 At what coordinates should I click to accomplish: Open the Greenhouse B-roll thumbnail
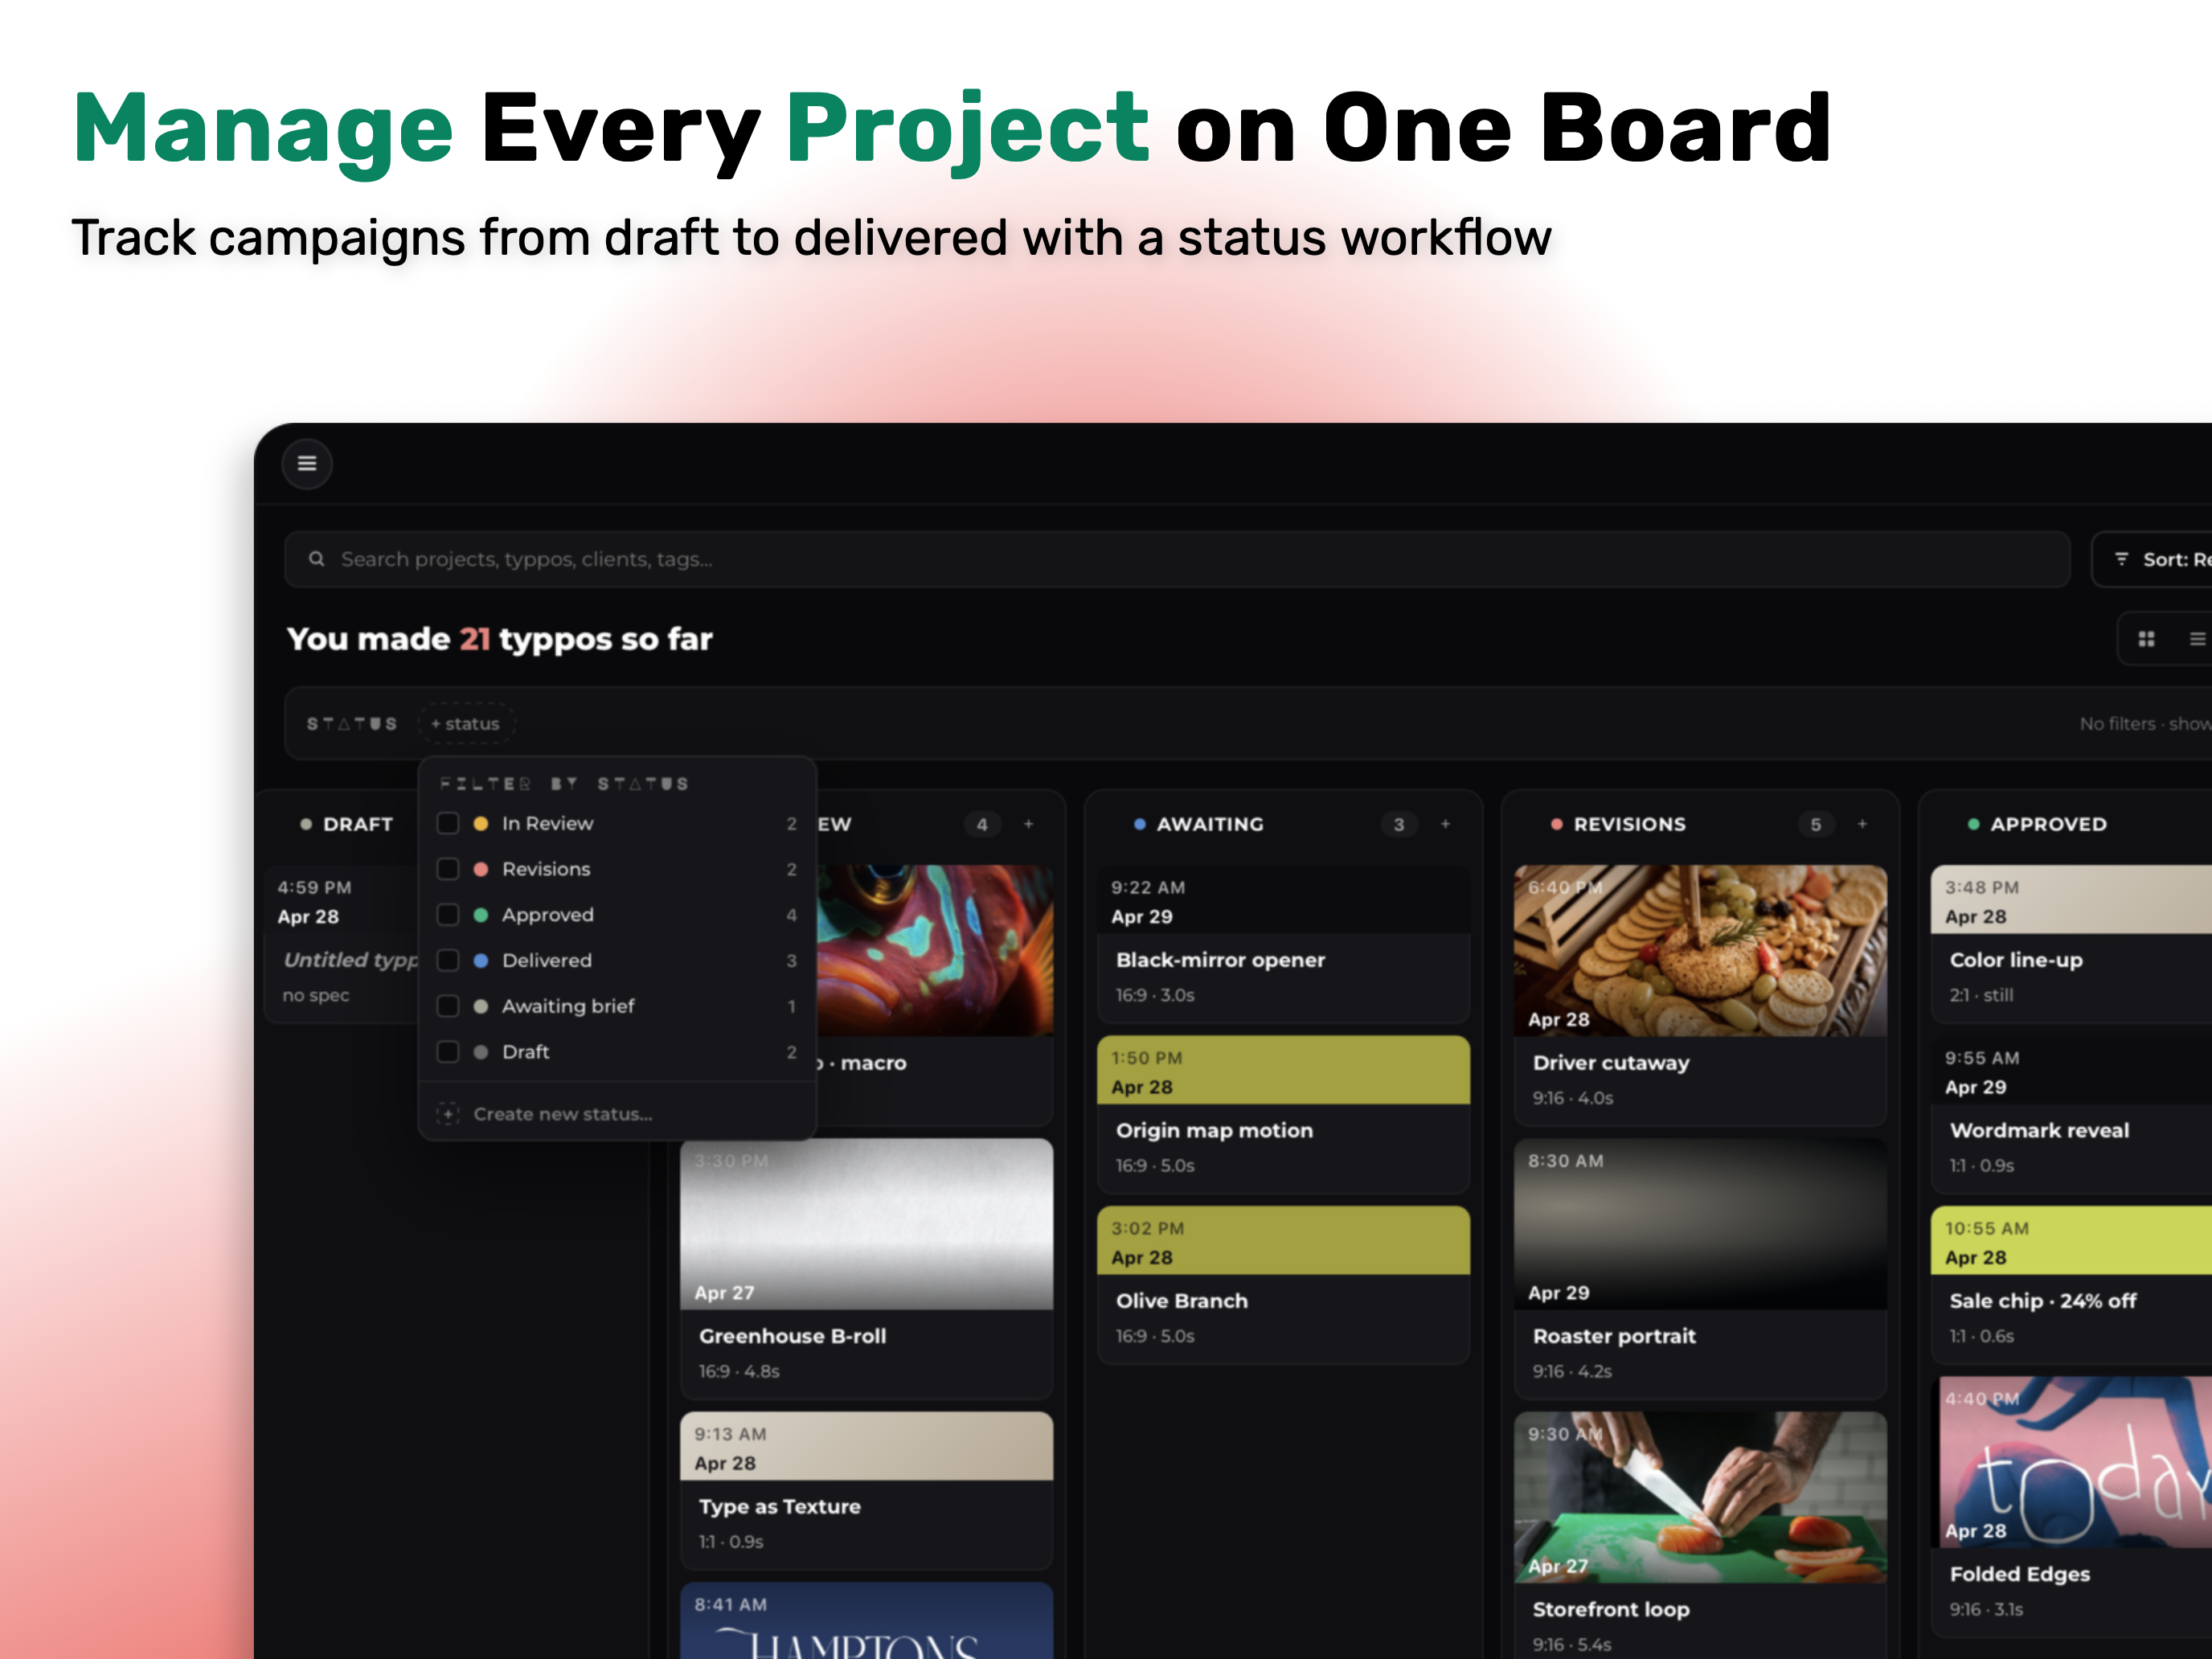click(x=866, y=1224)
